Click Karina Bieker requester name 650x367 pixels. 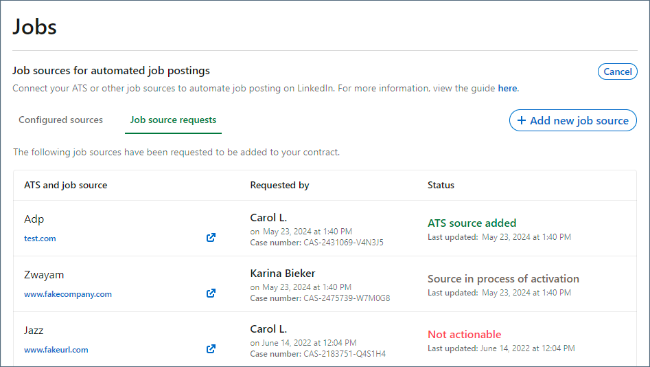tap(283, 273)
